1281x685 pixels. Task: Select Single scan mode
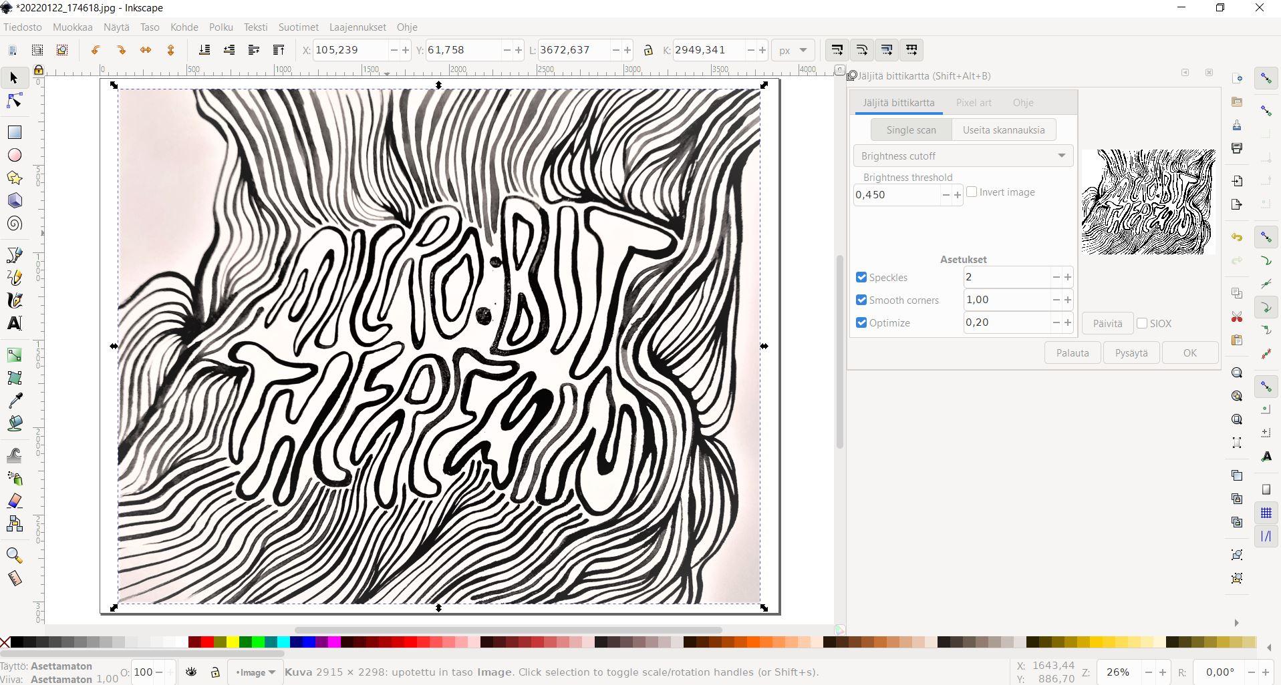[x=911, y=130]
